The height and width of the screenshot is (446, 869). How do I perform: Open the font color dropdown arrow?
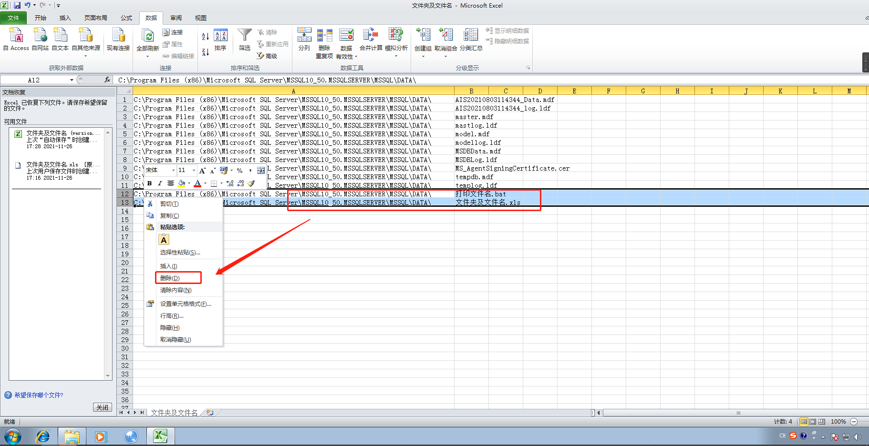tap(206, 183)
